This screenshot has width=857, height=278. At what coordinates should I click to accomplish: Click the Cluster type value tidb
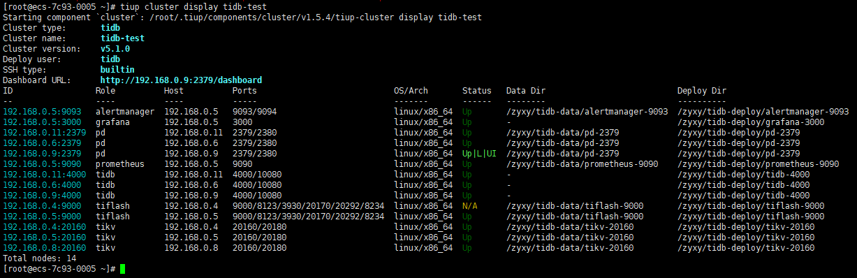click(110, 28)
